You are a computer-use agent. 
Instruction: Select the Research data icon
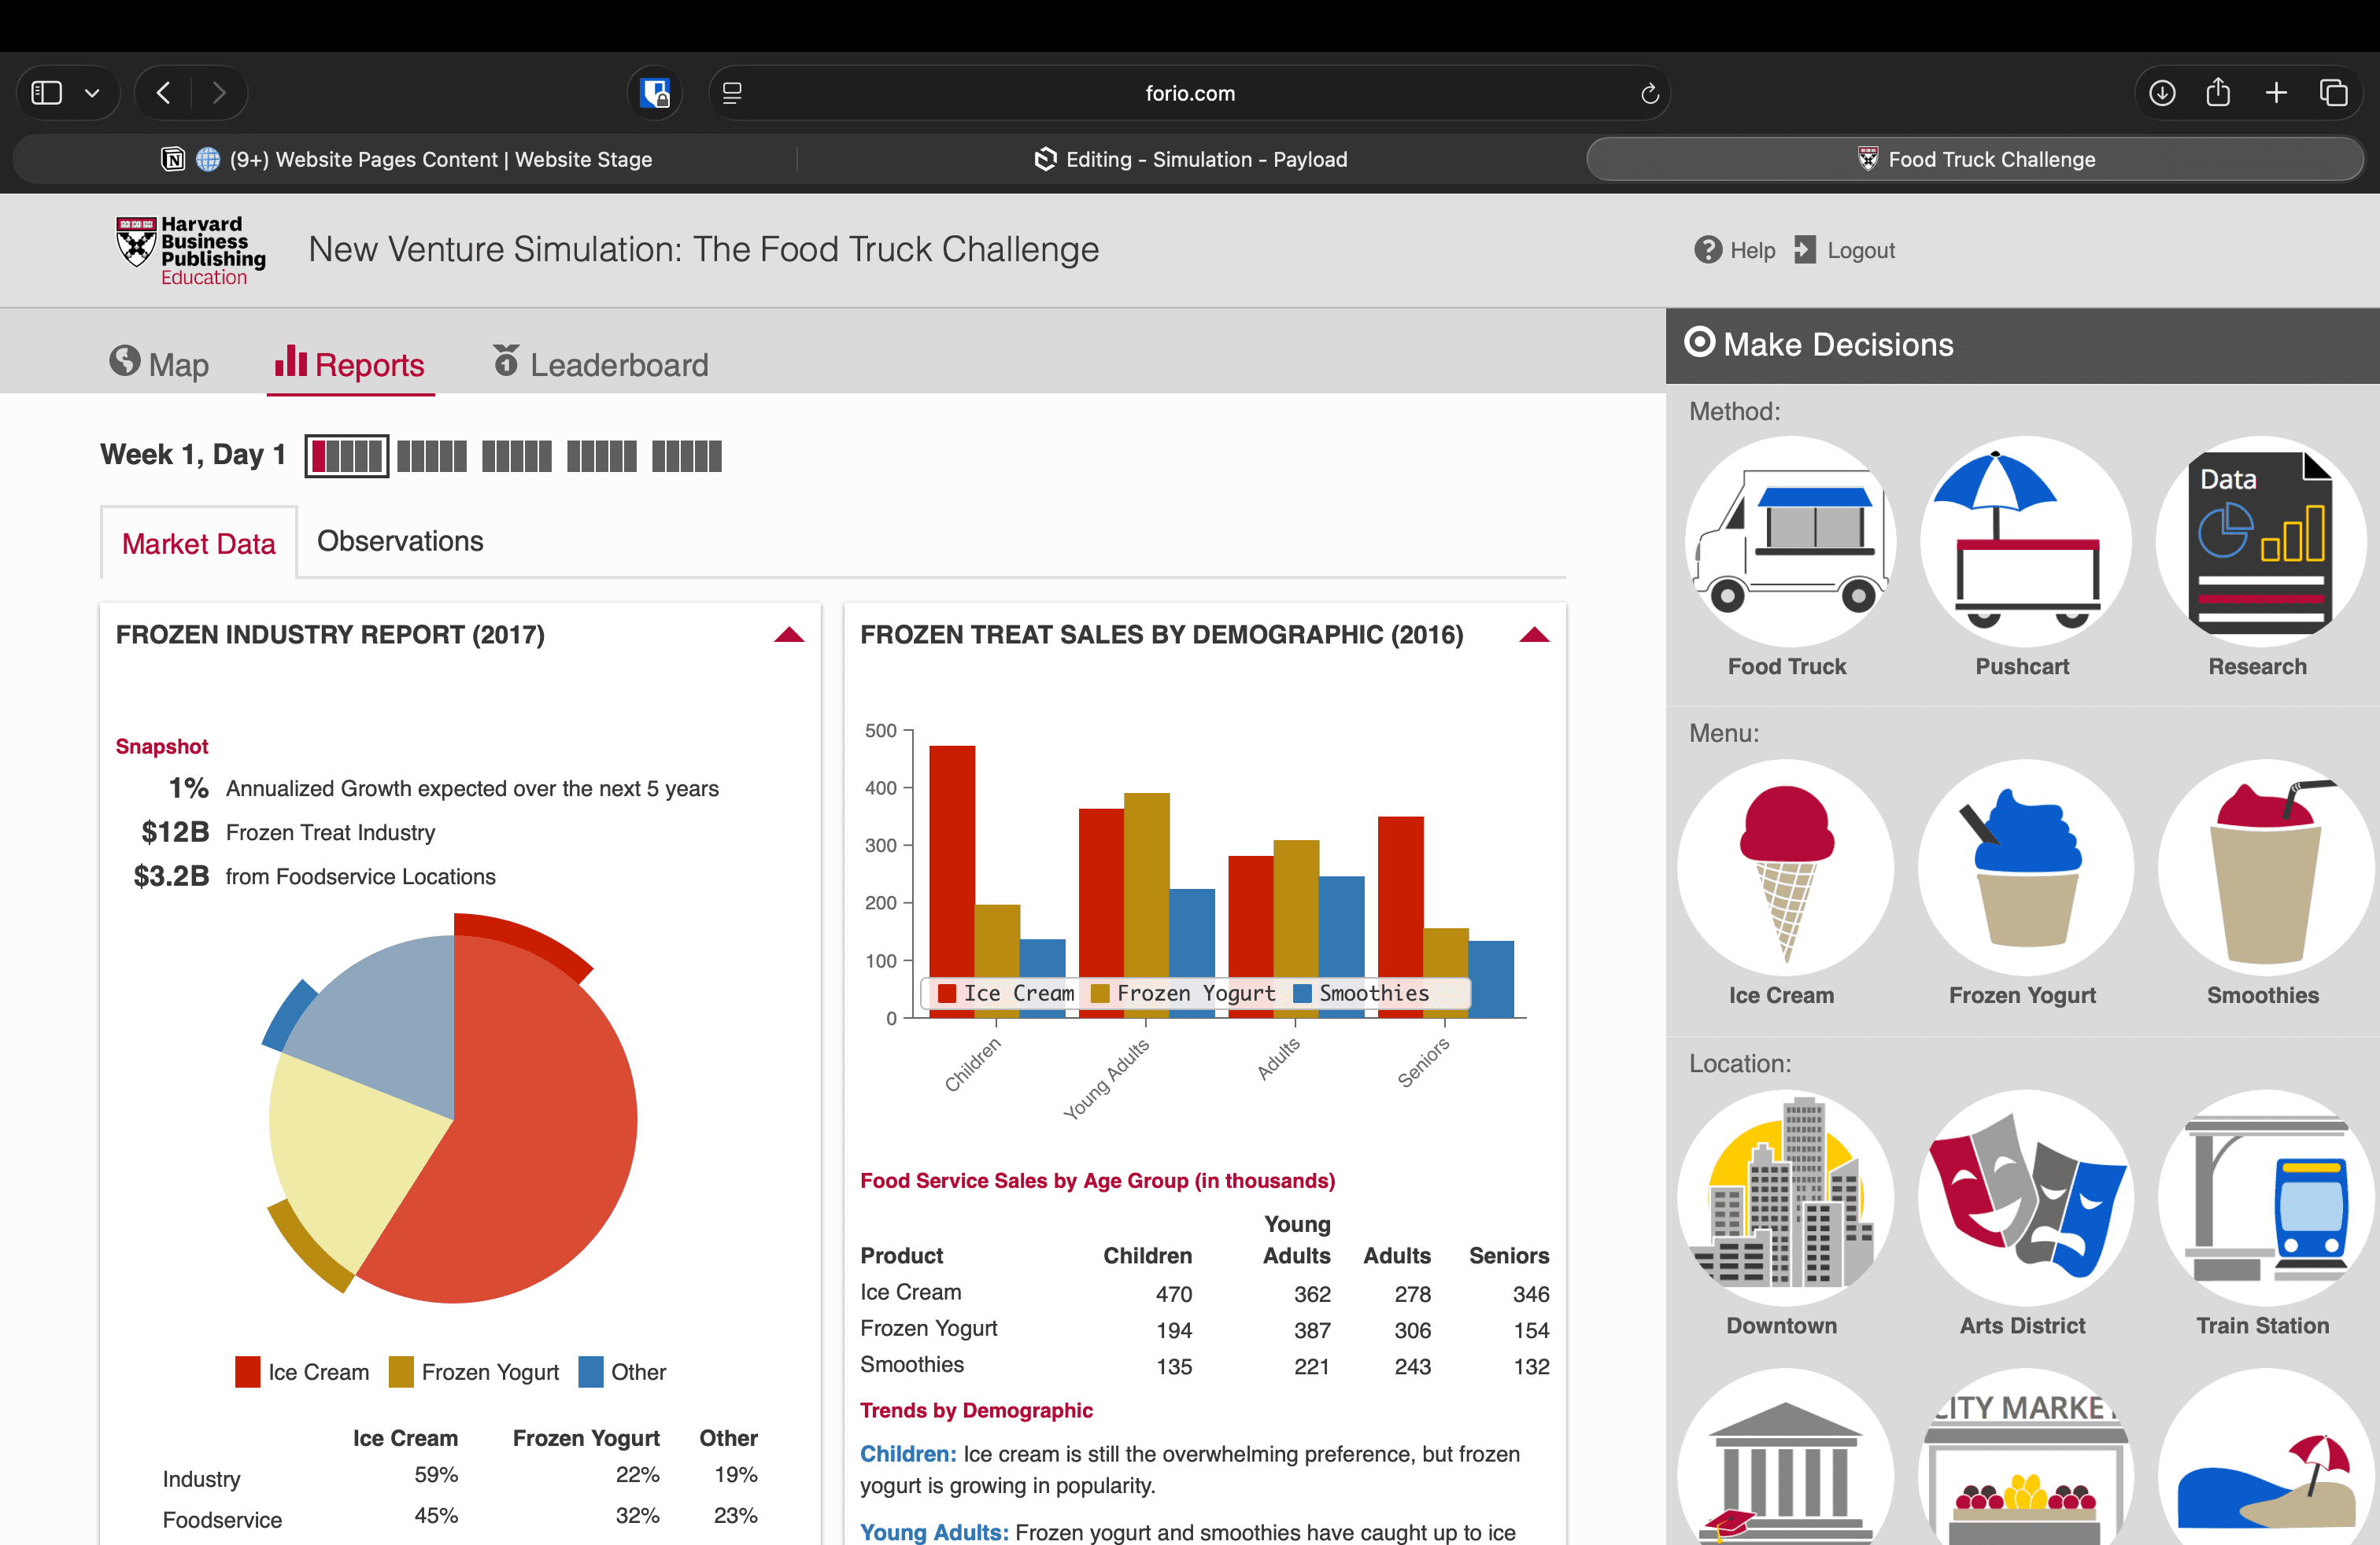coord(2260,540)
